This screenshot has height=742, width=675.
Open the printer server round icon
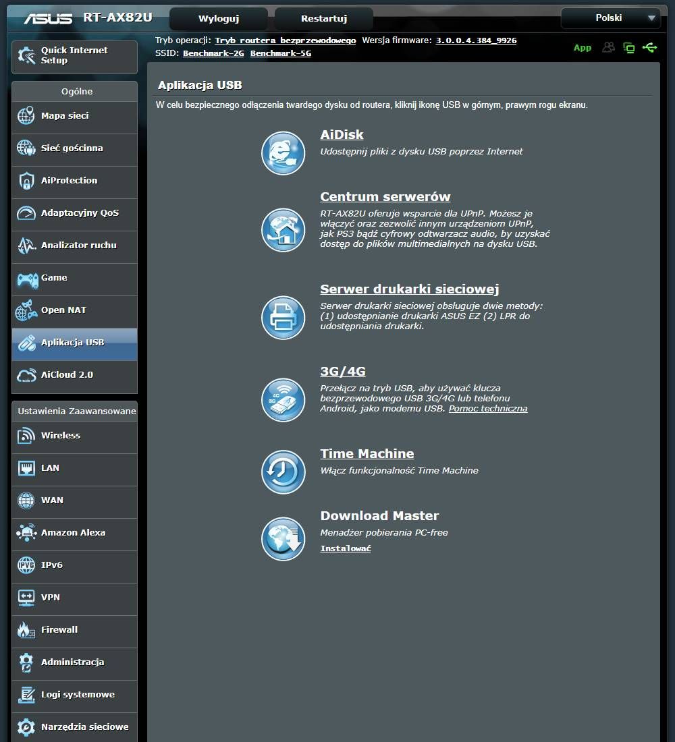(x=283, y=318)
